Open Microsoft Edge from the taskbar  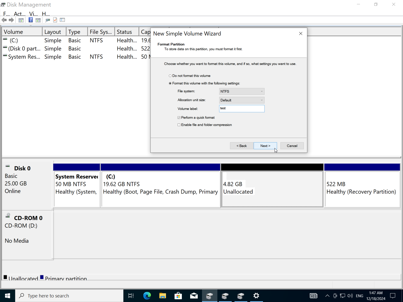147,296
